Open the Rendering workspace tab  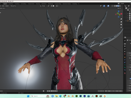click(50, 4)
